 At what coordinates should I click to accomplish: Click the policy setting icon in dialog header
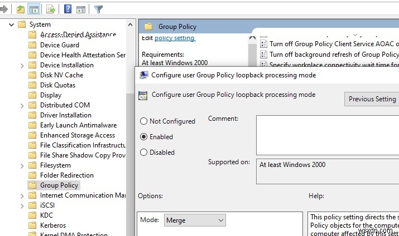pyautogui.click(x=143, y=96)
